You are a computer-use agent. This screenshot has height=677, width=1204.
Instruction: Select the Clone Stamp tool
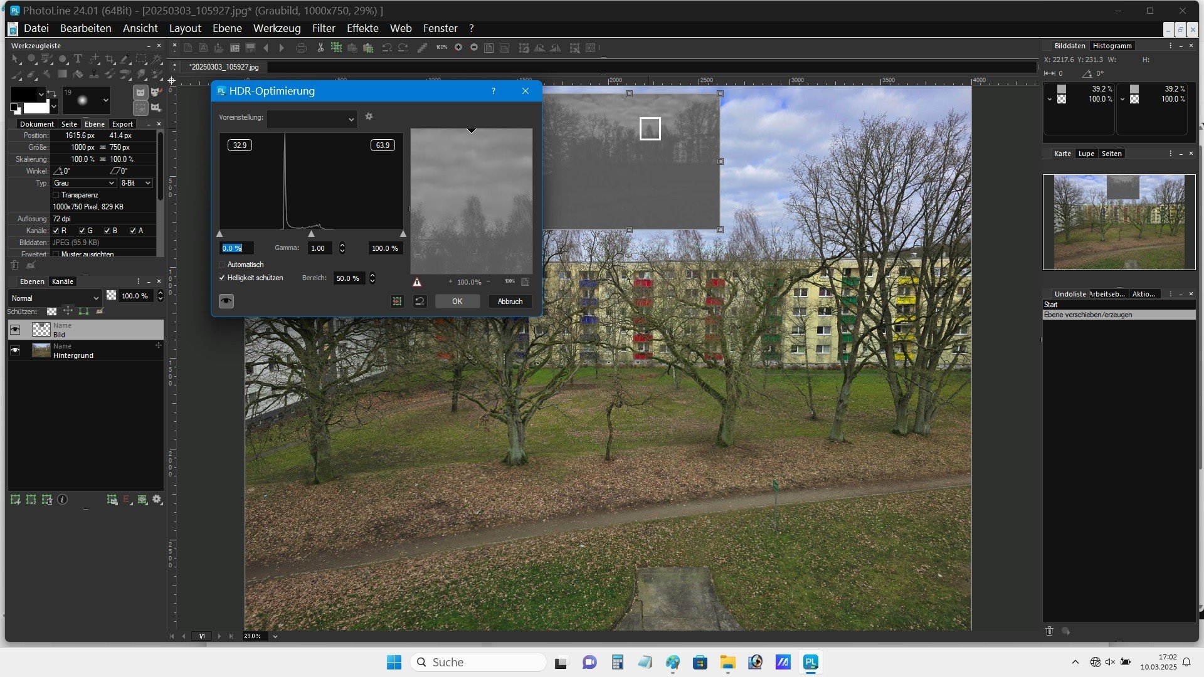coord(94,74)
